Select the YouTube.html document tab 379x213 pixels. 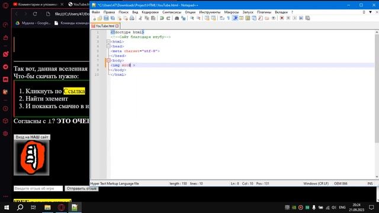pos(105,26)
